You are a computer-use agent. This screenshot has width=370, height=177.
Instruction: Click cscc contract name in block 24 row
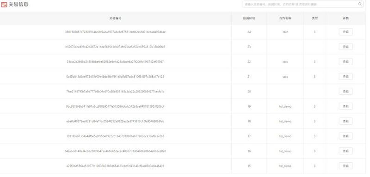point(285,32)
